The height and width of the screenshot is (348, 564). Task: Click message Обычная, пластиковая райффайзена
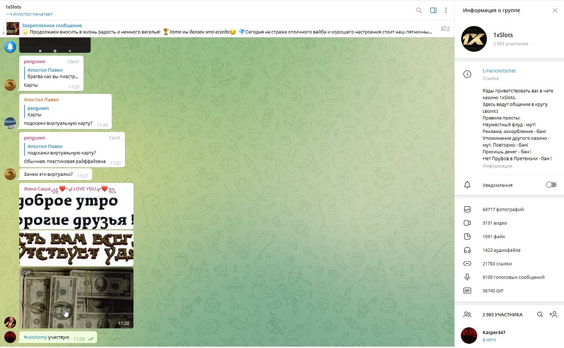pyautogui.click(x=65, y=162)
